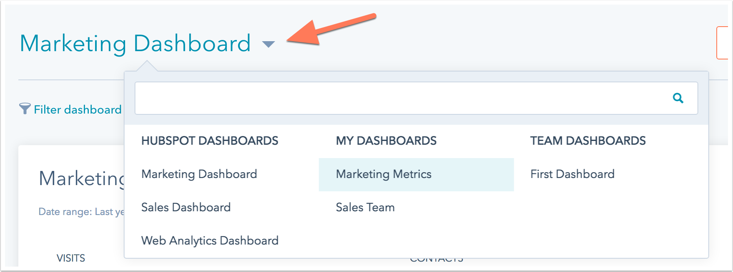
Task: Click the TEAM DASHBOARDS column header
Action: (x=588, y=141)
